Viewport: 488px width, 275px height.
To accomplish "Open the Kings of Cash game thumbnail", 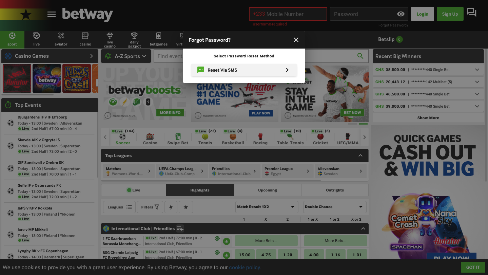I will pos(77,78).
